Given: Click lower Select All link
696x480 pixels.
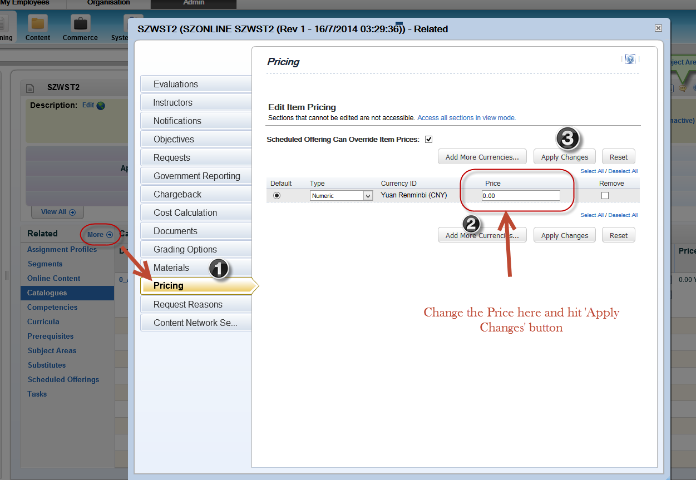Looking at the screenshot, I should [x=592, y=215].
